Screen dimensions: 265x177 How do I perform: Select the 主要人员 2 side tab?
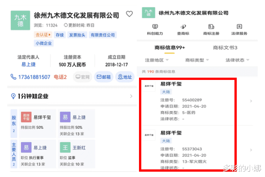coord(14,154)
